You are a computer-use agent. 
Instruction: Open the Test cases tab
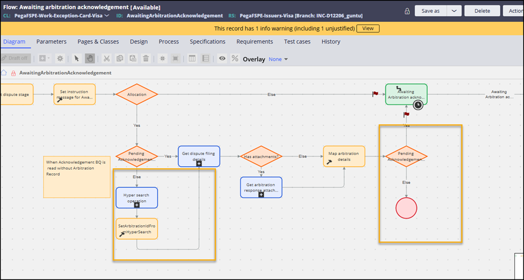297,42
